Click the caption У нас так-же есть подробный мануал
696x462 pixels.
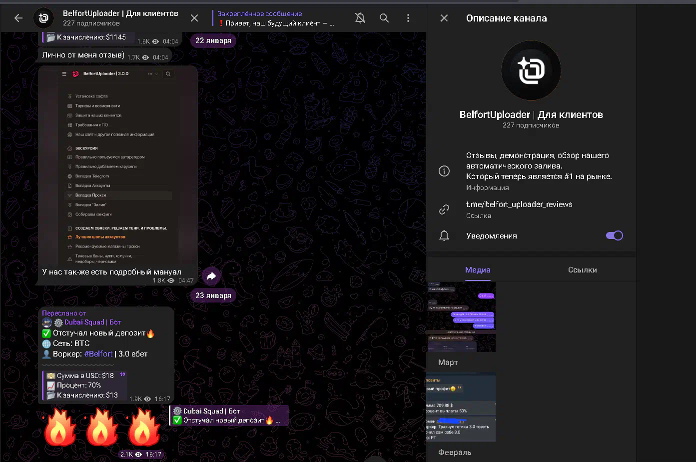pos(111,272)
